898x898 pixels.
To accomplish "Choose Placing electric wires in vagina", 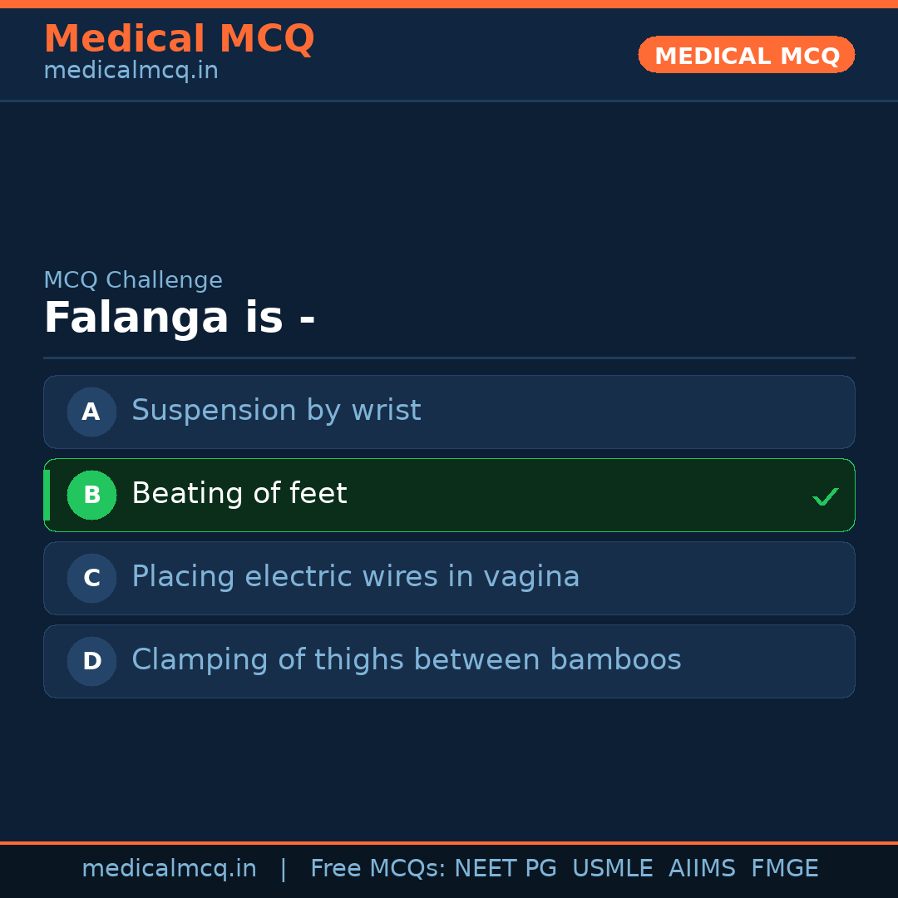I will pyautogui.click(x=355, y=577).
